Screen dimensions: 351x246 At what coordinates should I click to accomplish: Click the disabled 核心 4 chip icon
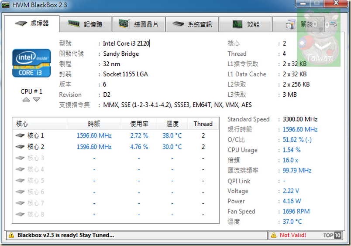[x=20, y=169]
